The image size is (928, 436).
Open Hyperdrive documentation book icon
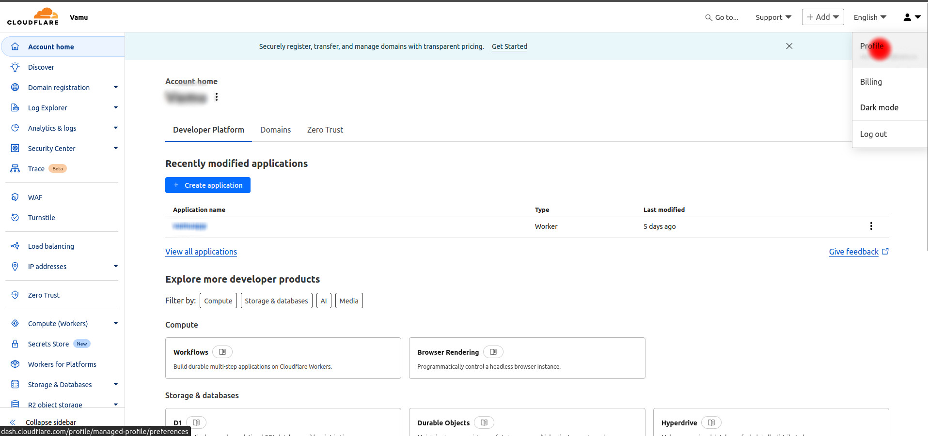point(711,422)
